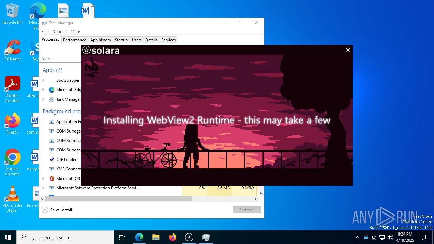The image size is (434, 244).
Task: Switch to the Users tab
Action: click(137, 40)
